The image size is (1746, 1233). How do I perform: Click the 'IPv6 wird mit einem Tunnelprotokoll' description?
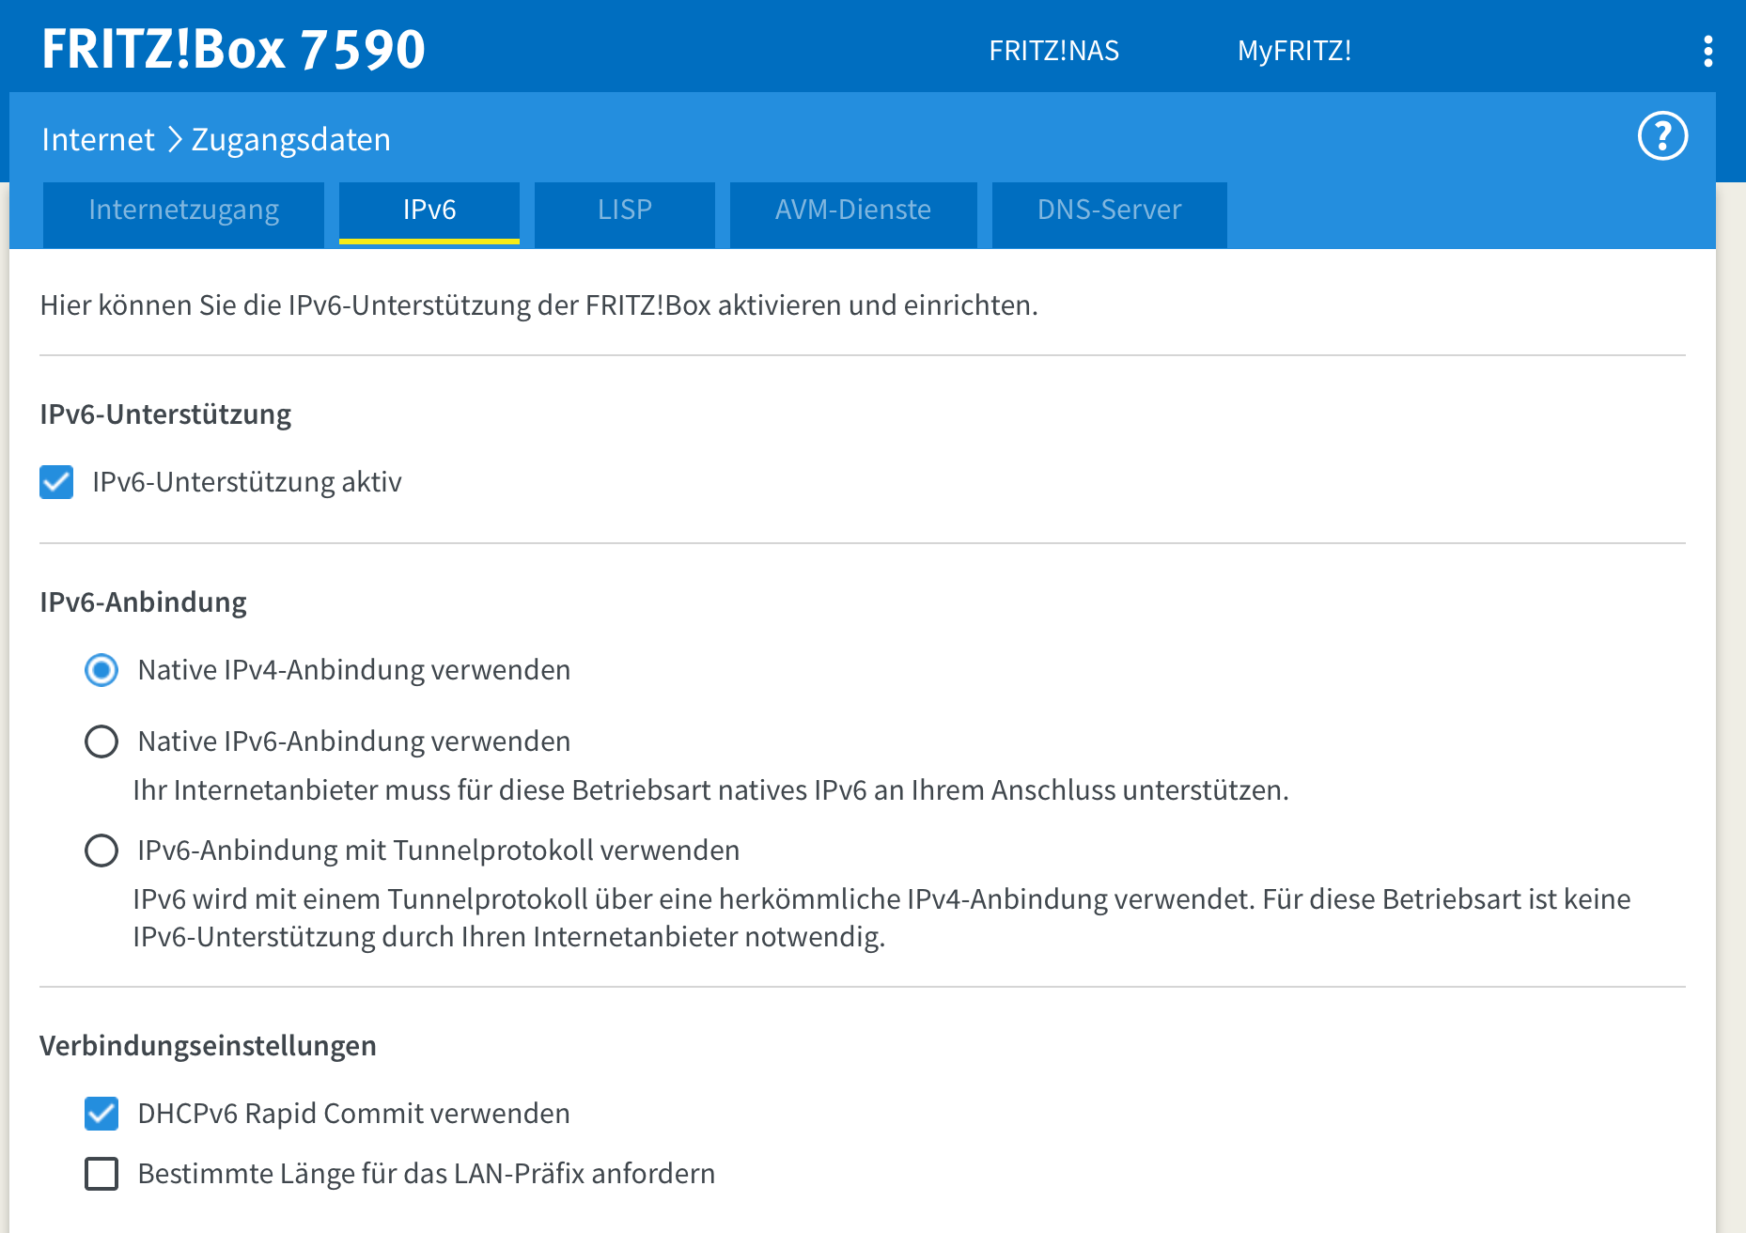click(881, 918)
